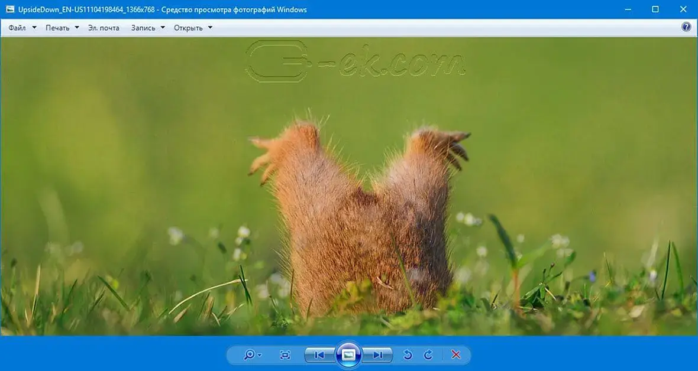Click the photo viewer title bar icon
The image size is (698, 371).
10,9
